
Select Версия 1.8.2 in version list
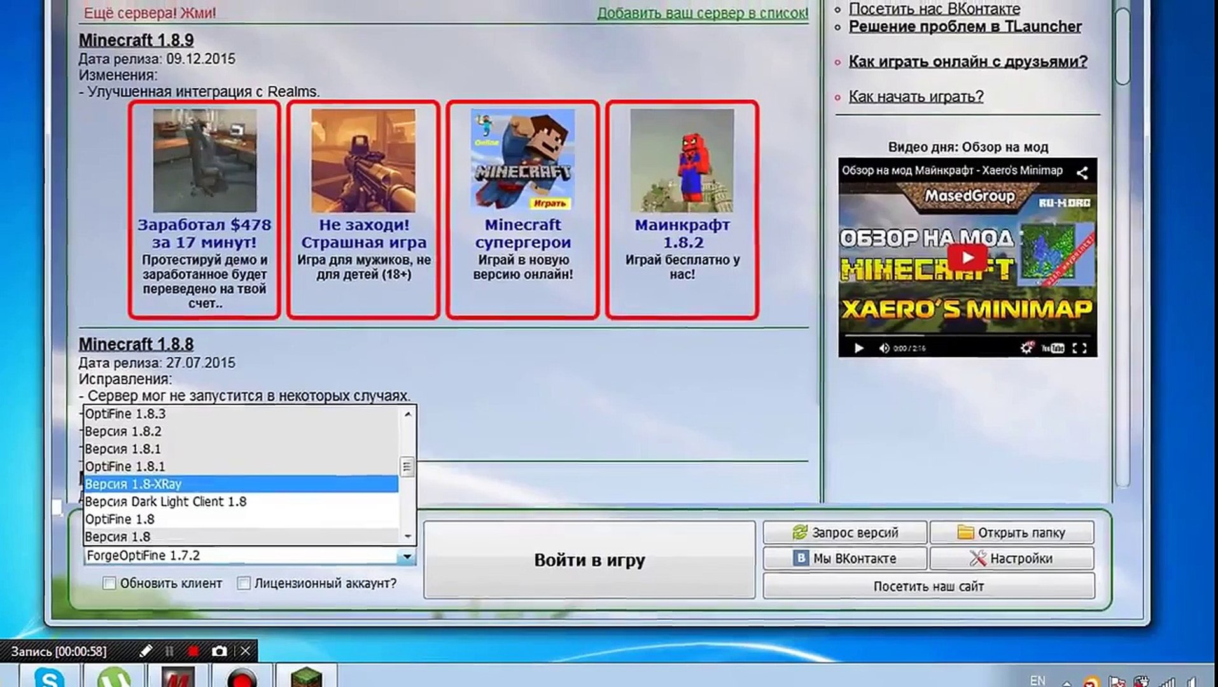point(241,431)
